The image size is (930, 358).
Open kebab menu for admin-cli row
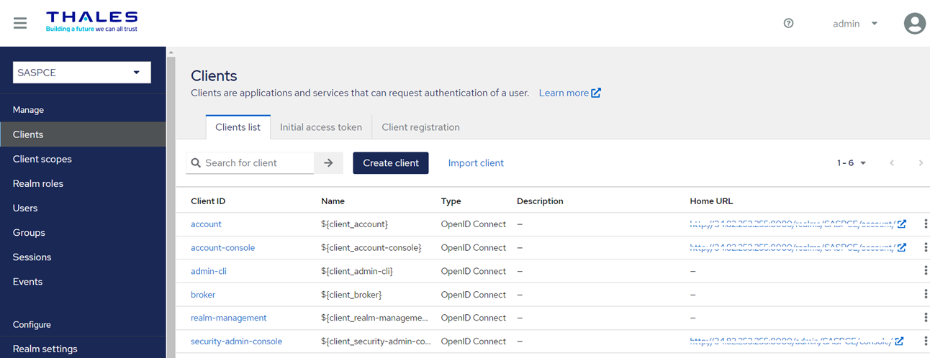pos(926,271)
